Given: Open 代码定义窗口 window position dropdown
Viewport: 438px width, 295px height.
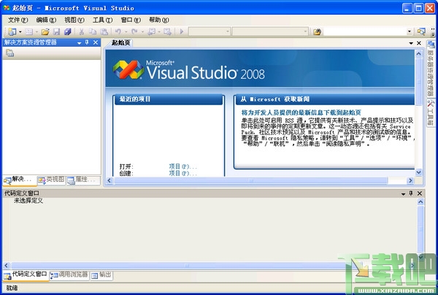Looking at the screenshot, I should point(403,194).
